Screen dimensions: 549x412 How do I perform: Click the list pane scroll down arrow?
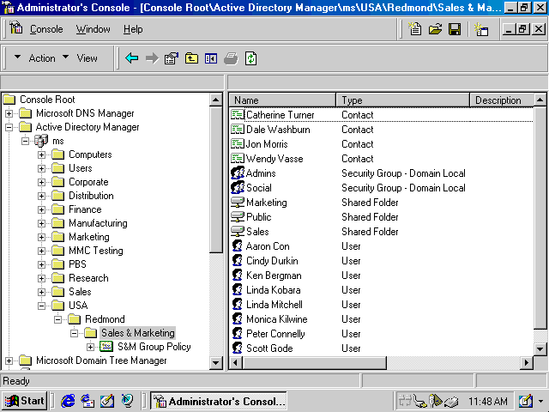[x=540, y=349]
